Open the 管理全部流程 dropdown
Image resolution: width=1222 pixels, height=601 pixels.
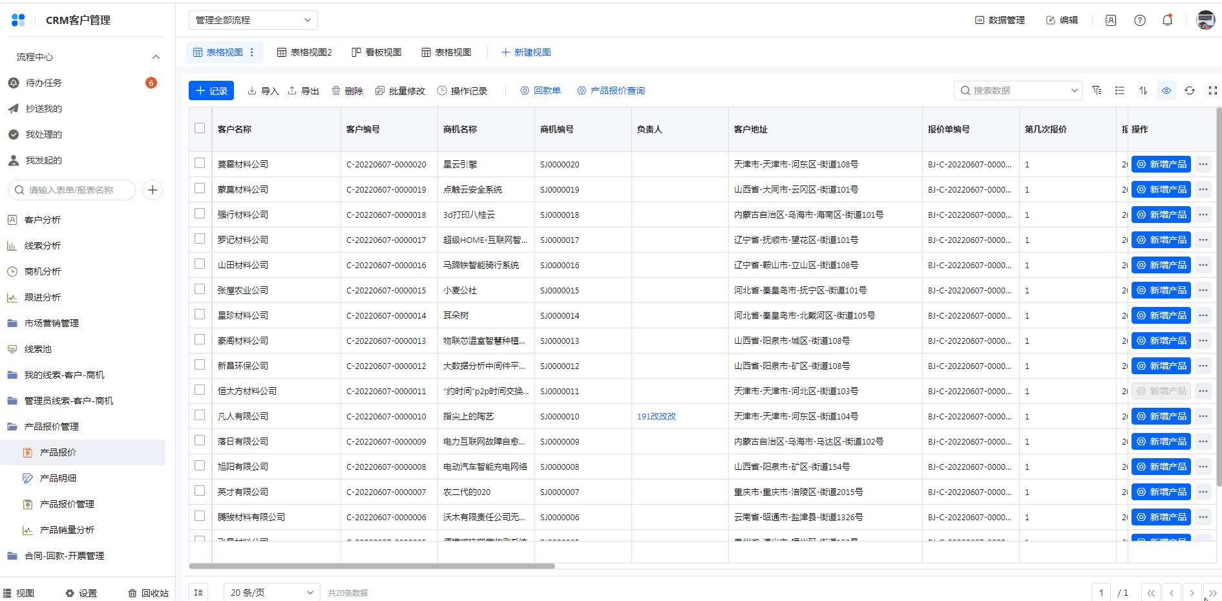tap(253, 20)
